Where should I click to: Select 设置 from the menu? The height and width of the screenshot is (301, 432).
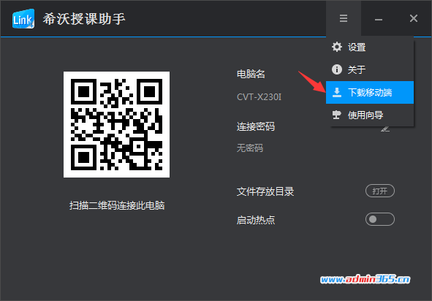(x=370, y=47)
